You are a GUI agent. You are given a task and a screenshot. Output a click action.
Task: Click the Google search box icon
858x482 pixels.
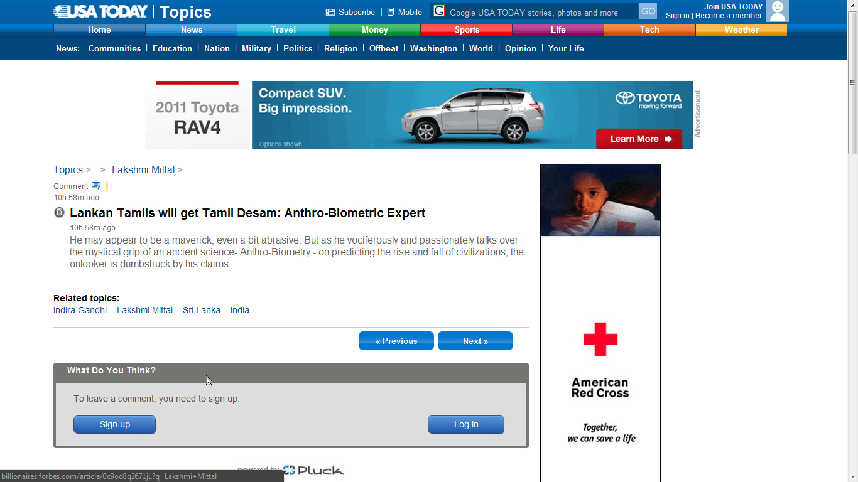click(439, 11)
